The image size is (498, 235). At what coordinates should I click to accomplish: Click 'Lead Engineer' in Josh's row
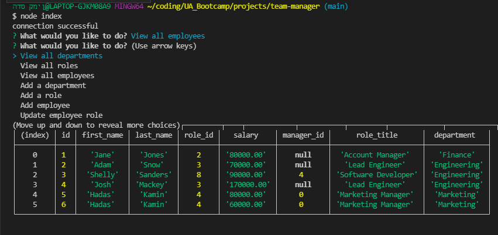tap(375, 184)
